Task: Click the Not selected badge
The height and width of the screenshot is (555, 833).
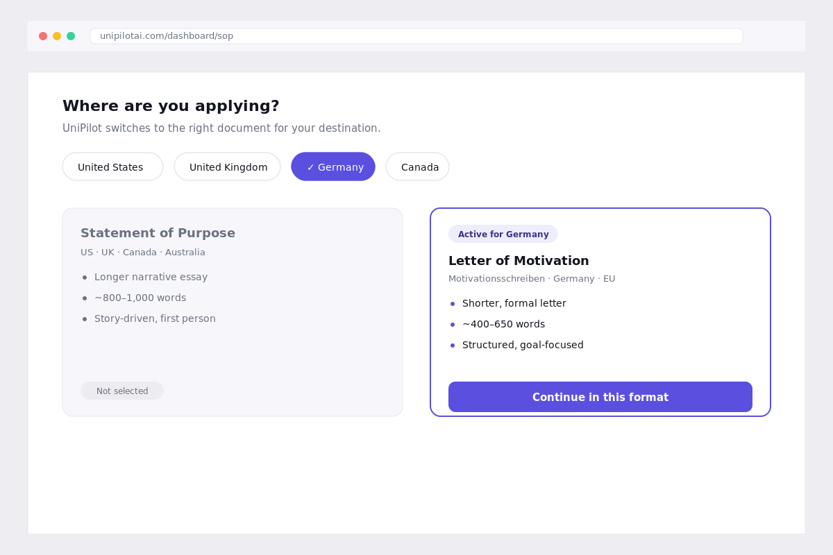Action: click(122, 391)
